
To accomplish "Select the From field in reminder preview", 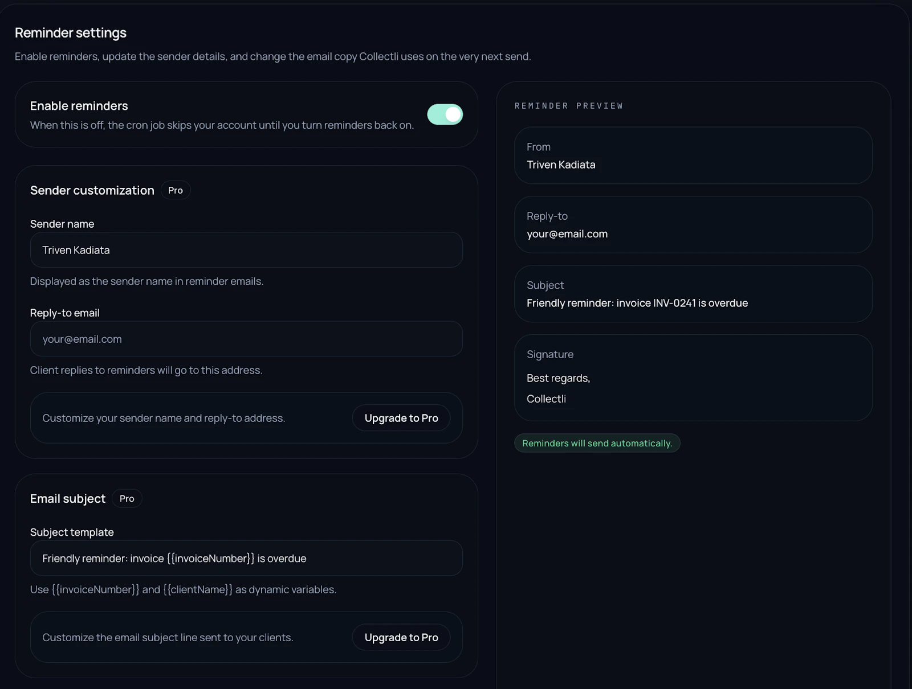I will (x=693, y=155).
